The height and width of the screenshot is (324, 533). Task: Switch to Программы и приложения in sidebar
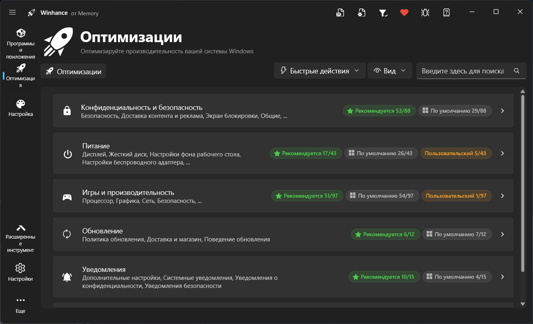click(x=21, y=44)
